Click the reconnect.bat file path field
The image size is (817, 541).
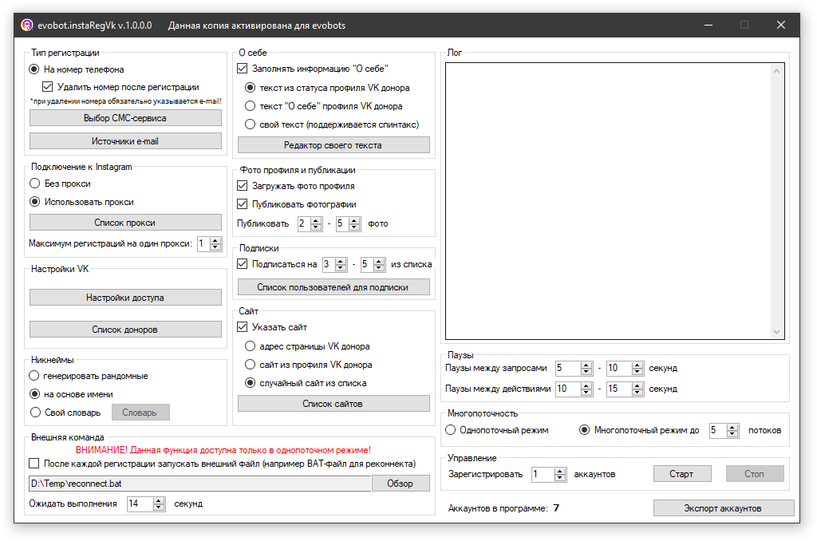coord(199,484)
